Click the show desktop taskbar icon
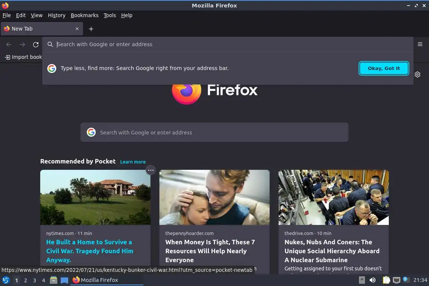Image resolution: width=429 pixels, height=286 pixels. pyautogui.click(x=64, y=280)
